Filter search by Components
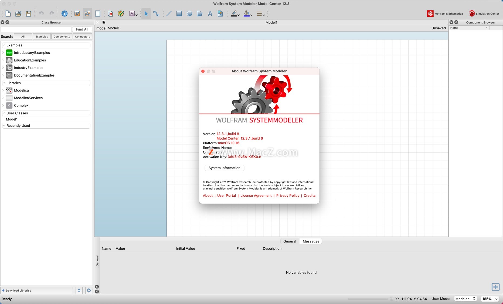The height and width of the screenshot is (304, 503). (x=62, y=36)
